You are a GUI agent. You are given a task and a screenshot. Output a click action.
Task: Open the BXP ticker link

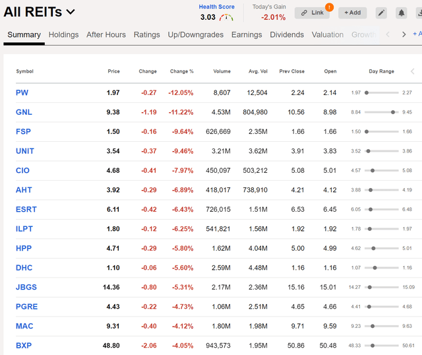[24, 345]
